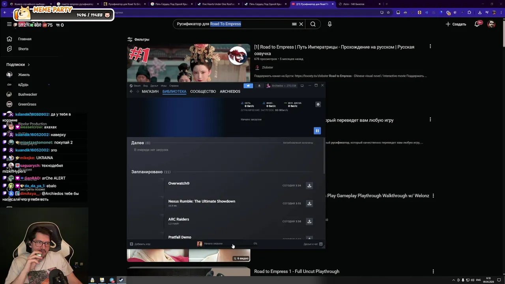This screenshot has height=284, width=505.
Task: Submit search with magnifier button
Action: 313,24
